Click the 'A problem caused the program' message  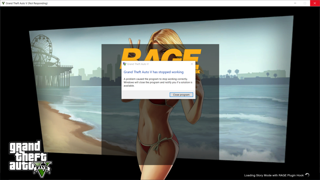click(158, 82)
